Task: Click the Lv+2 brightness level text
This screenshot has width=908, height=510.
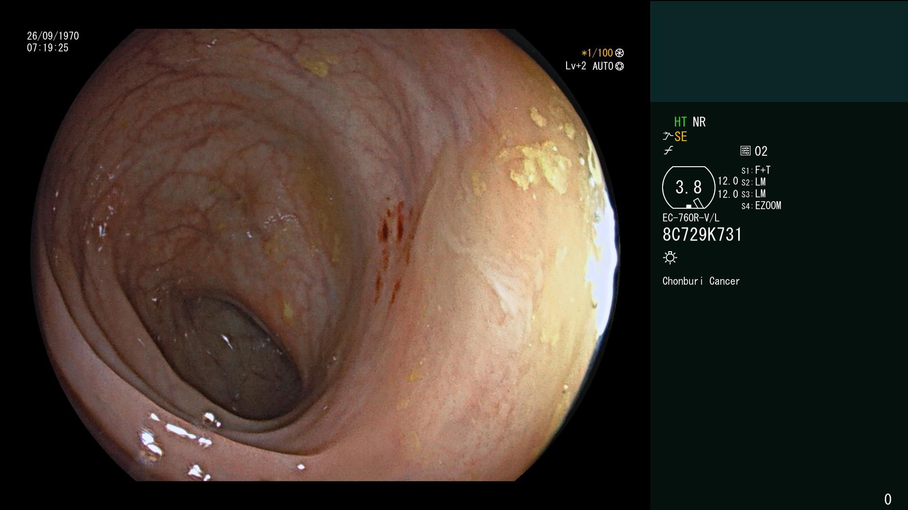Action: (576, 66)
